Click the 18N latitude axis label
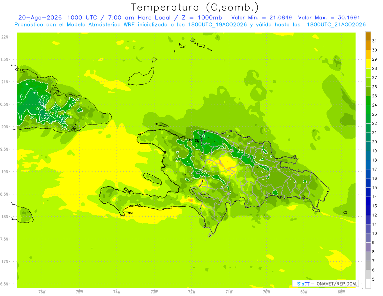This screenshot has height=296, width=383. 5,216
